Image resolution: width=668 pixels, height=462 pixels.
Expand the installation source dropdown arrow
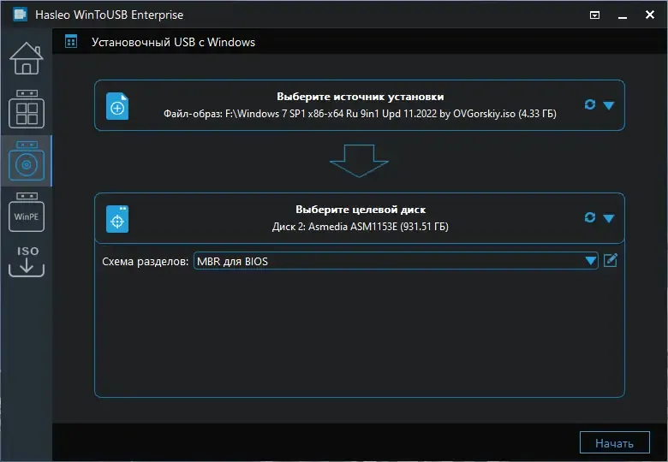(x=609, y=105)
